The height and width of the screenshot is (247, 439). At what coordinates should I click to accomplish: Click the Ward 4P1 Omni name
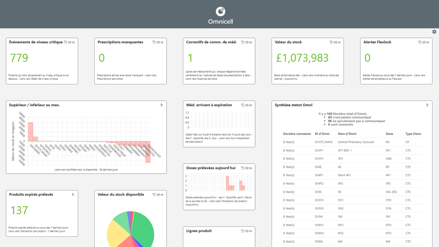(x=344, y=175)
